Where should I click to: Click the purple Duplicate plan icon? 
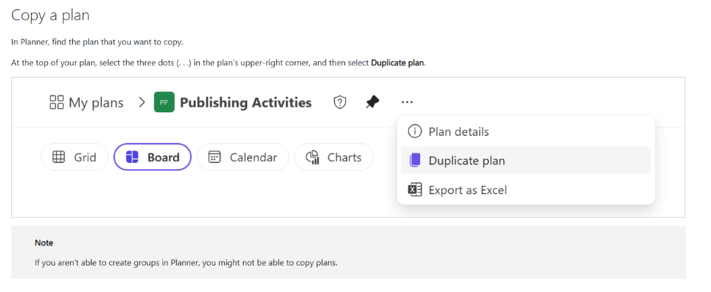pyautogui.click(x=415, y=160)
